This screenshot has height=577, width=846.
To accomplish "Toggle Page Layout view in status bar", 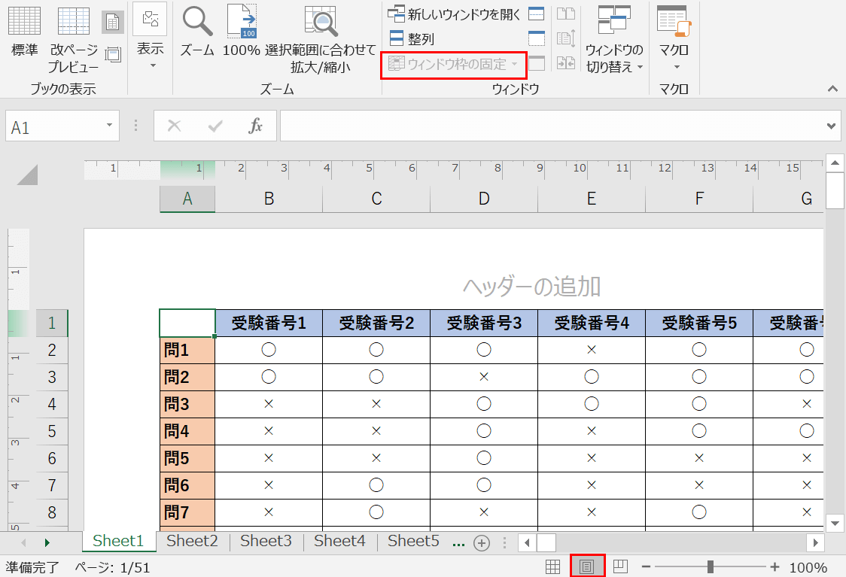I will (x=587, y=567).
